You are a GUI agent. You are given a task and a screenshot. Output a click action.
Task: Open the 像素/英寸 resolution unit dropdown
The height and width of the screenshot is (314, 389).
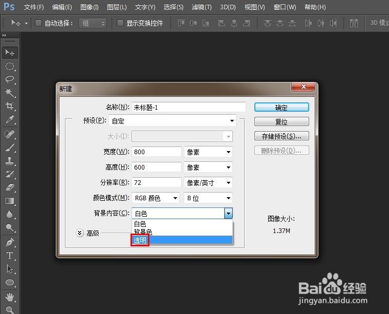[x=208, y=183]
